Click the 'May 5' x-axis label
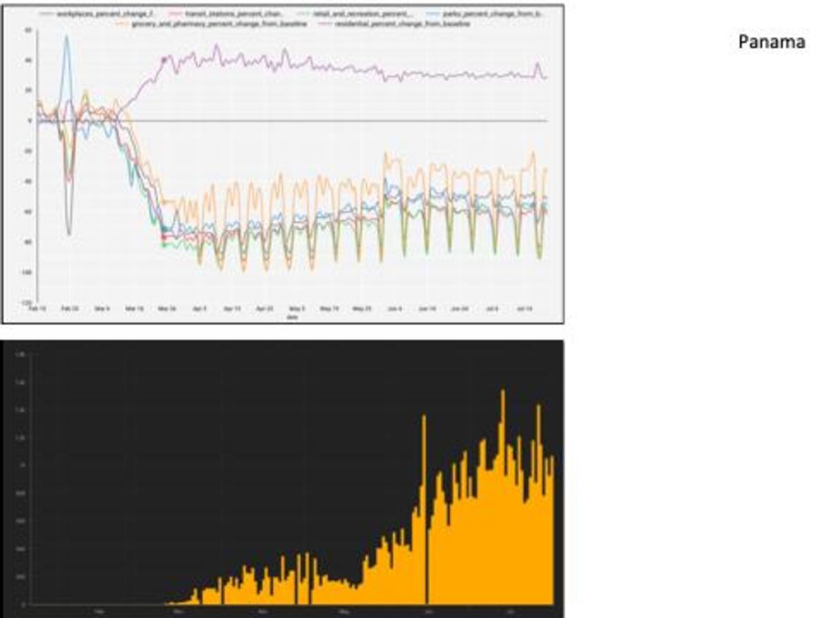Viewport: 824px width, 618px height. click(x=297, y=310)
